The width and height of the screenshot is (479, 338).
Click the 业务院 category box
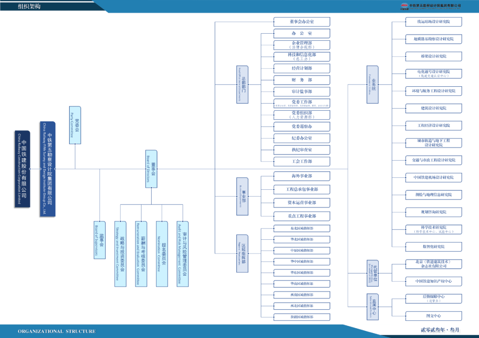coord(373,84)
